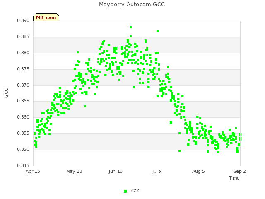The width and height of the screenshot is (265, 199).
Task: Click the 0.360 y-axis value
Action: (x=23, y=117)
